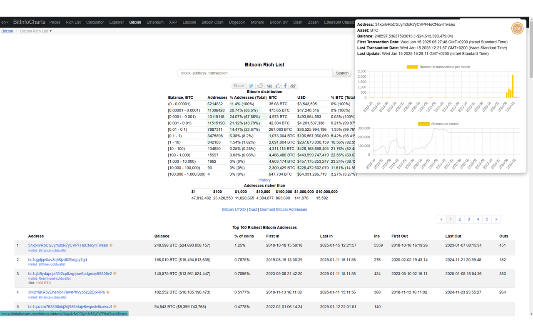Image resolution: width=533 pixels, height=333 pixels.
Task: Go to page 3 of rich list
Action: point(469,219)
